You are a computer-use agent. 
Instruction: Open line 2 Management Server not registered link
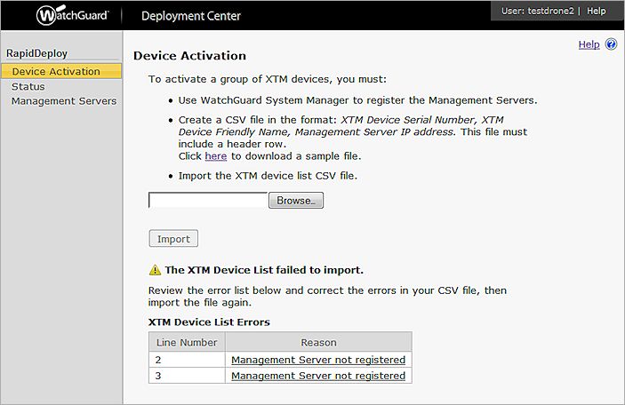tap(318, 360)
